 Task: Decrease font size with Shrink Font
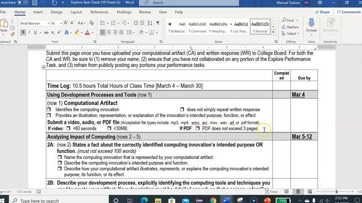pyautogui.click(x=72, y=23)
